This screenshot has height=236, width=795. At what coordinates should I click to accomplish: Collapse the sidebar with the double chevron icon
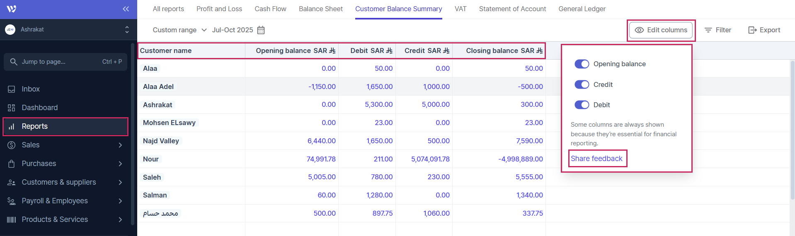coord(126,9)
